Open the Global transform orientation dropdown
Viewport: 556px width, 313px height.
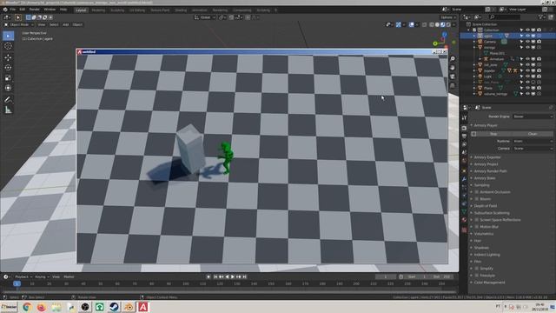pos(205,17)
